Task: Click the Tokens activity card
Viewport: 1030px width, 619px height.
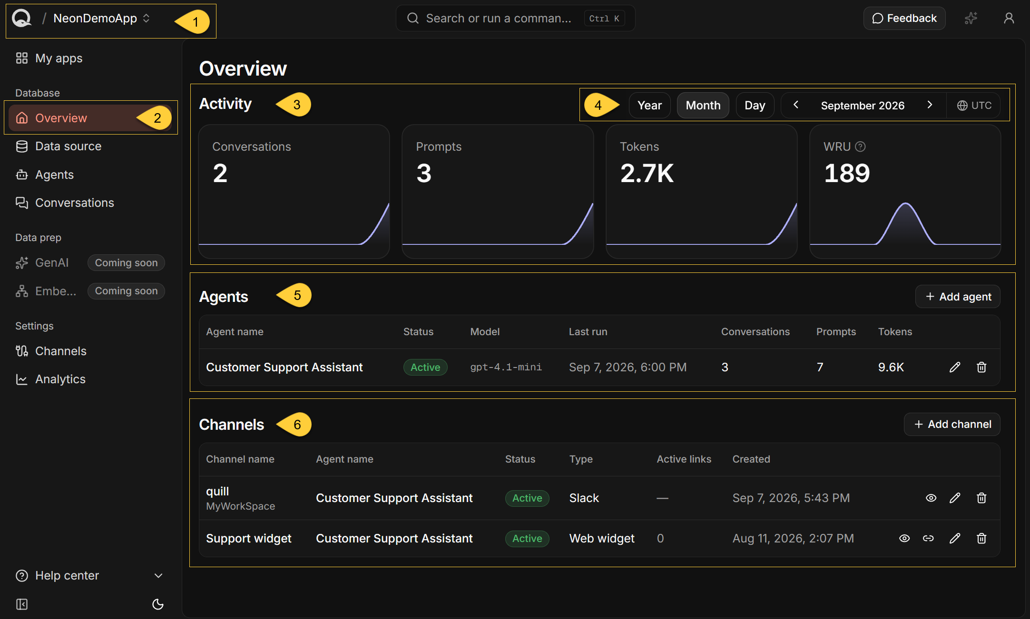Action: (x=701, y=192)
